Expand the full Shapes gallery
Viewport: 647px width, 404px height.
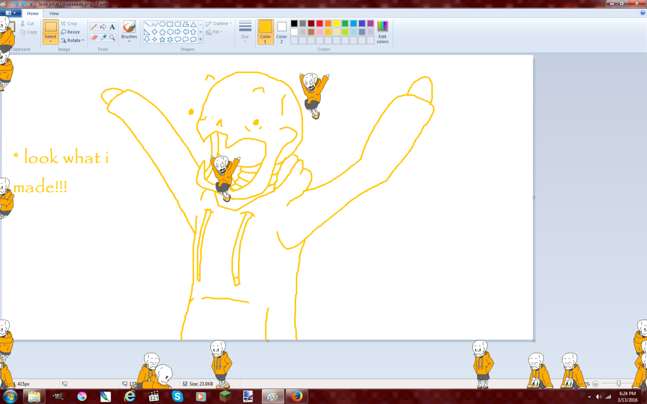pos(200,39)
